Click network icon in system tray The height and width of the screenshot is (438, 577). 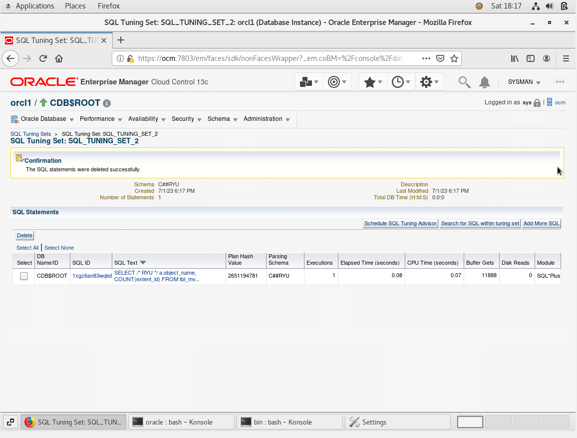click(536, 6)
